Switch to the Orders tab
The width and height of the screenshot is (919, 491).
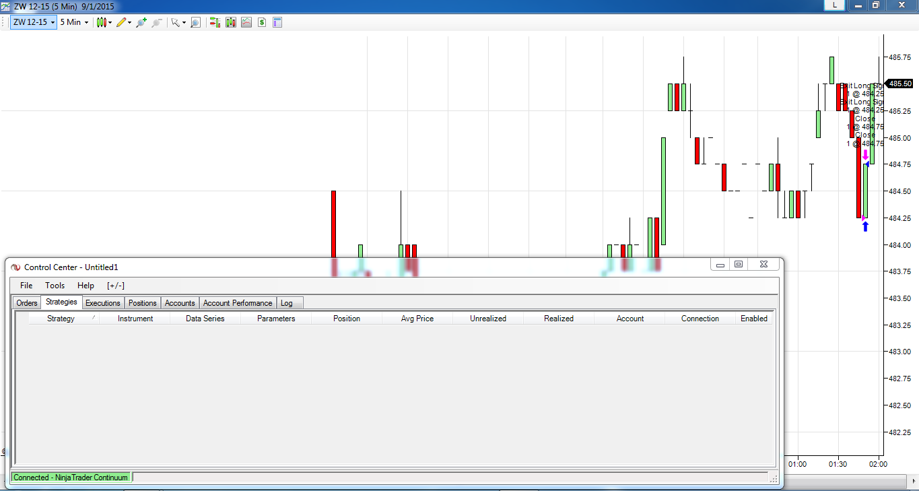pos(27,303)
